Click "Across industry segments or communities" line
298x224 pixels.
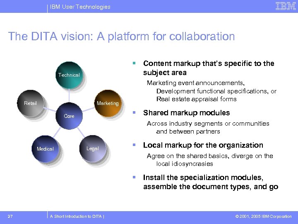click(208, 124)
